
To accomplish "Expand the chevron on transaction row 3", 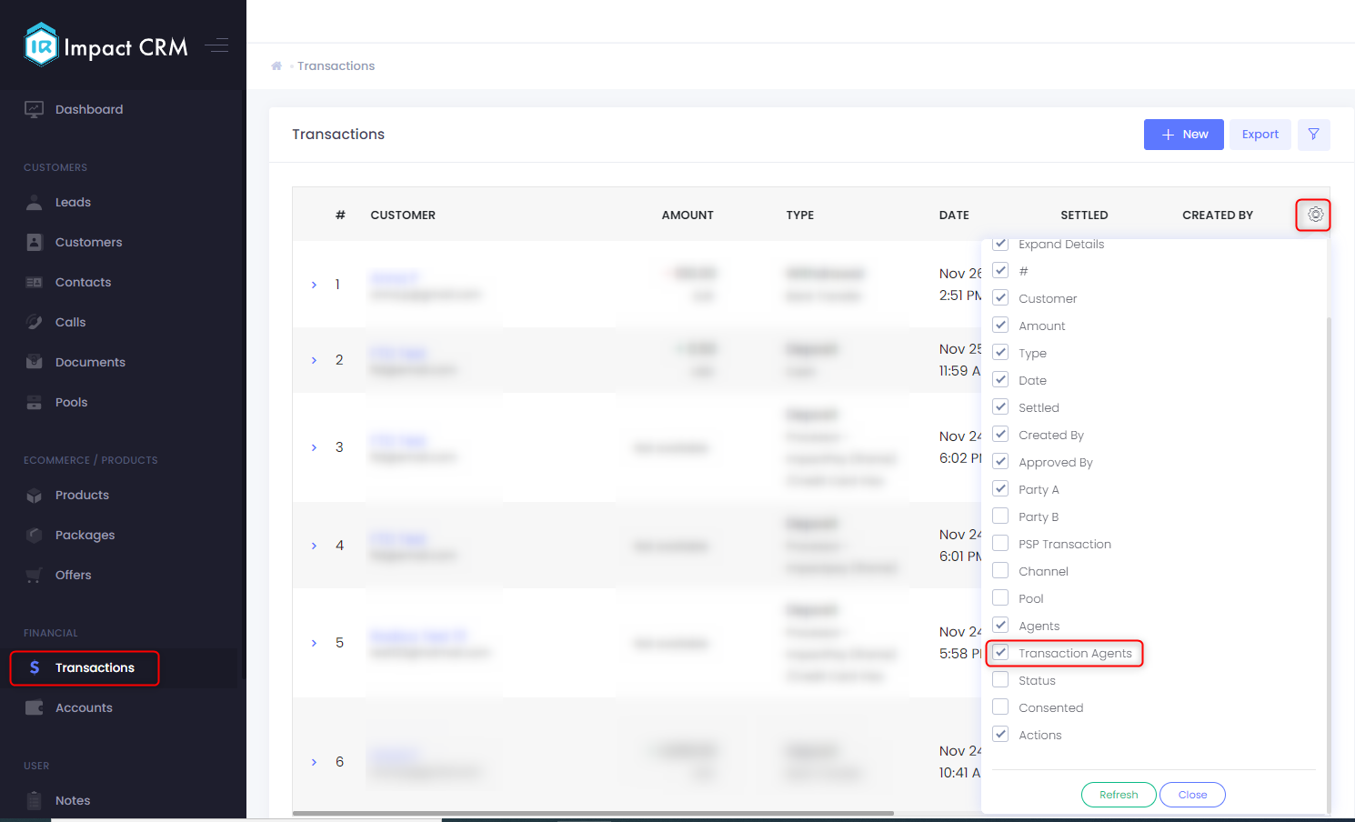I will 314,447.
